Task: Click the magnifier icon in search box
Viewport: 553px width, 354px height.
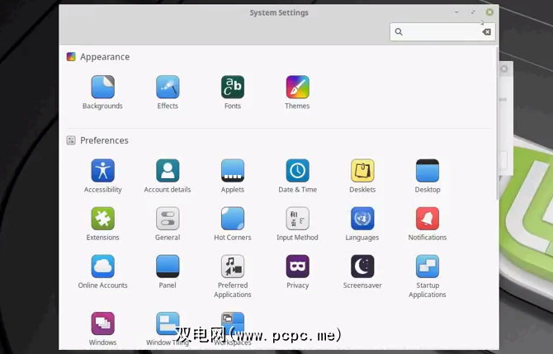Action: [x=399, y=31]
